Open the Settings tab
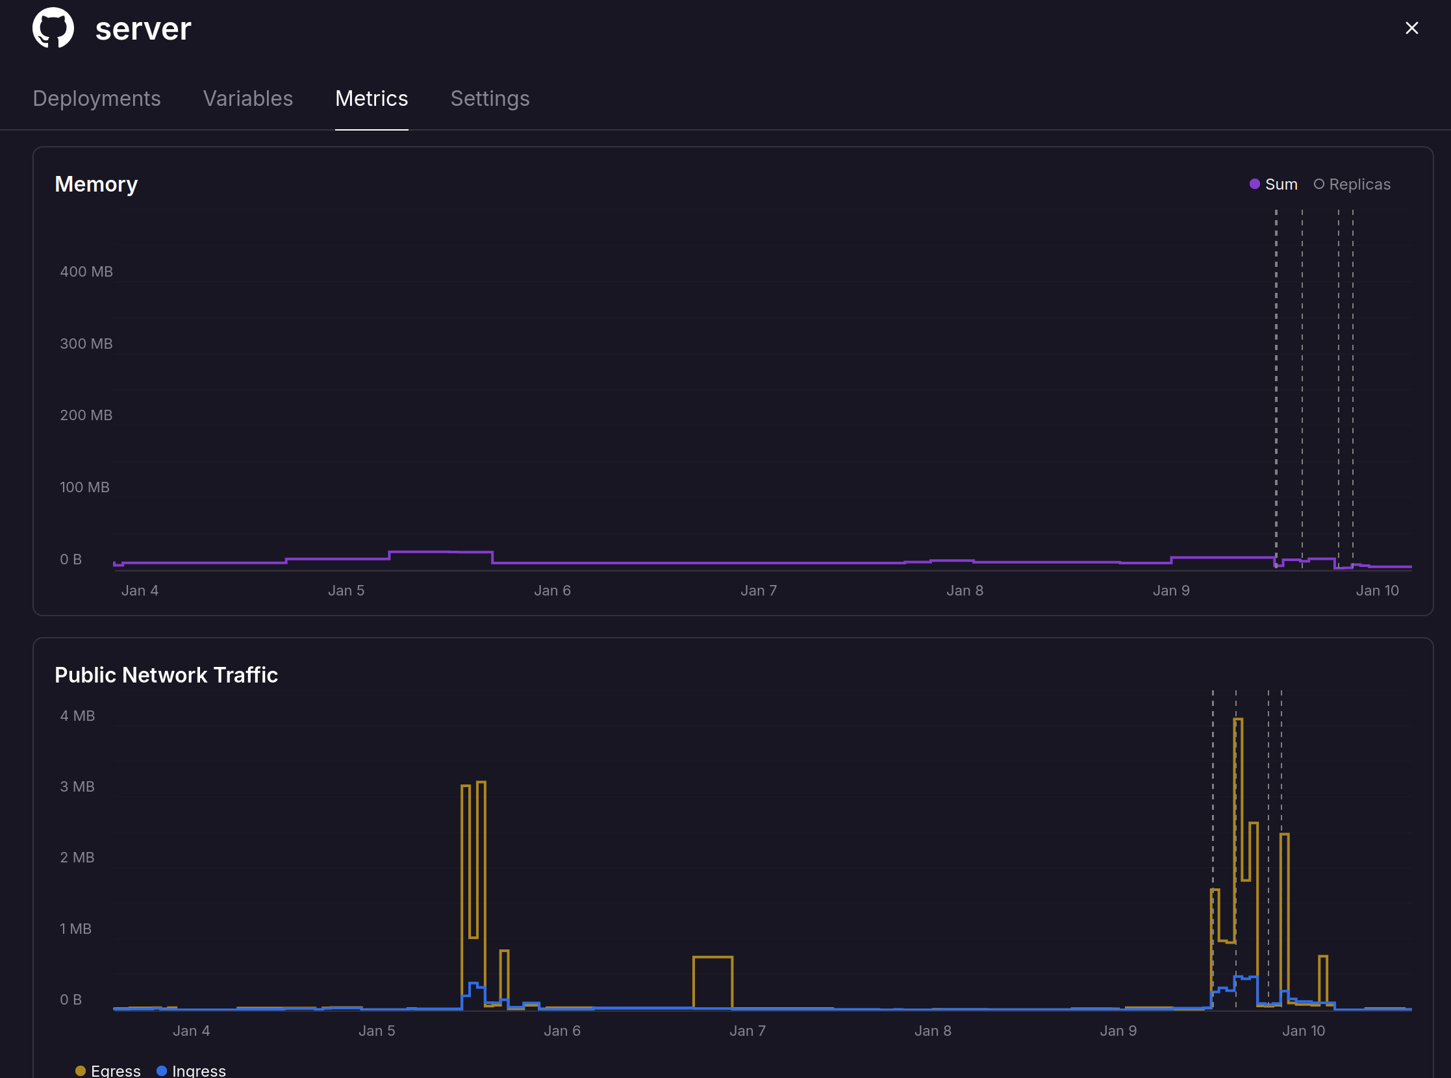 point(490,99)
